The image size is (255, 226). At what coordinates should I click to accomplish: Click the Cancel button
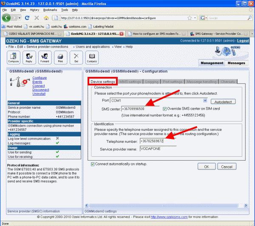click(x=227, y=167)
